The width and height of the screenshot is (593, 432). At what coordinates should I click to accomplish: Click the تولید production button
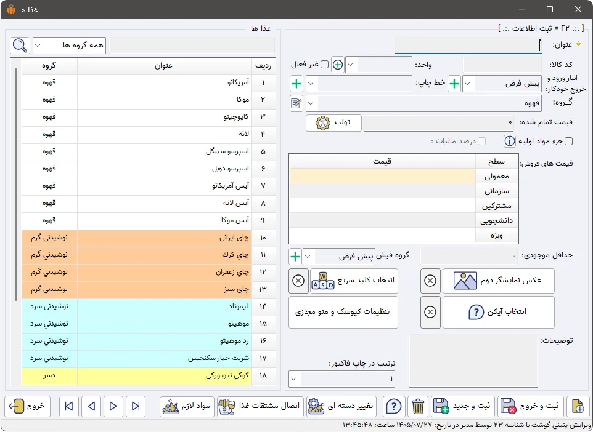coord(333,123)
